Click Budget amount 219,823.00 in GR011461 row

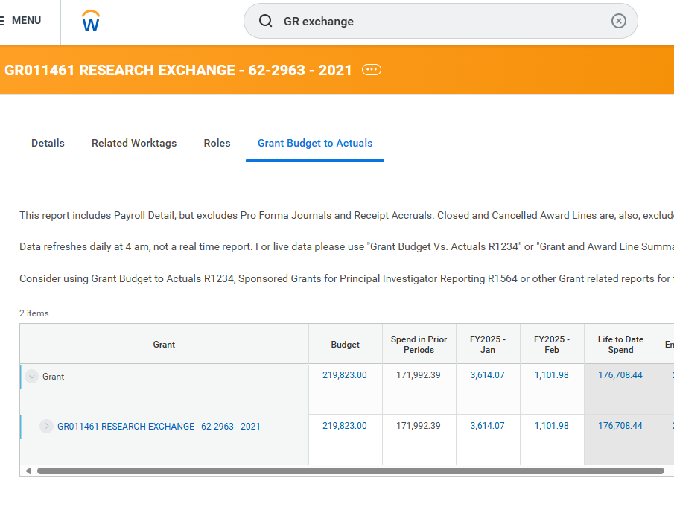[x=344, y=426]
